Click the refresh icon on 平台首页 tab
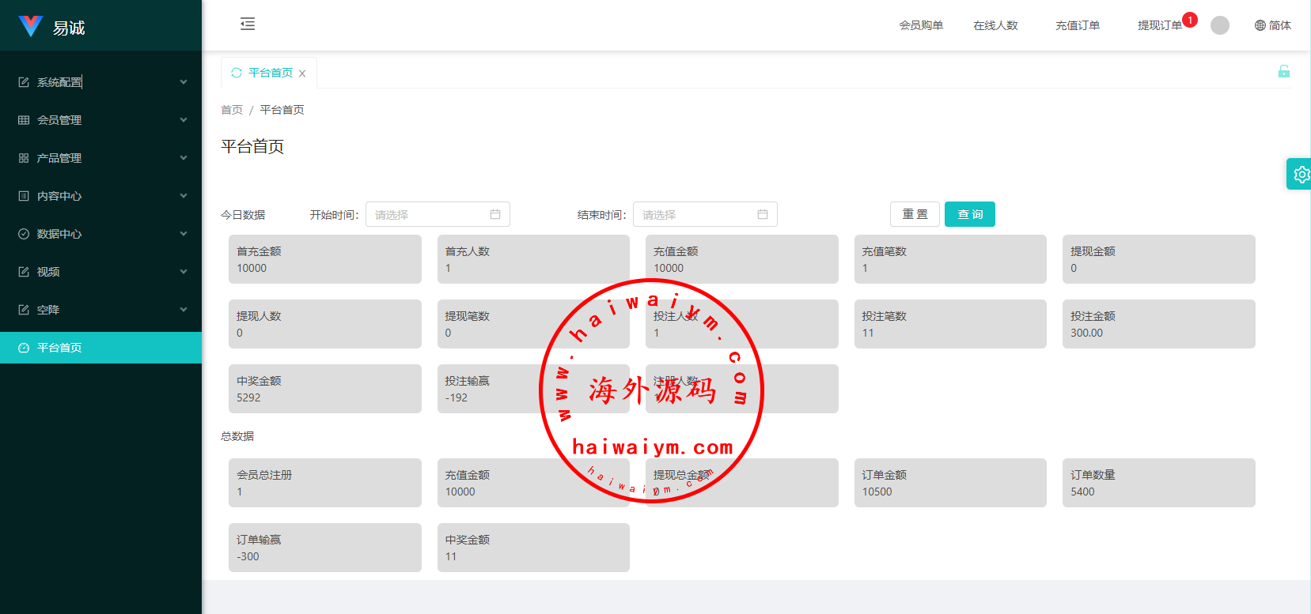The image size is (1311, 614). (237, 73)
